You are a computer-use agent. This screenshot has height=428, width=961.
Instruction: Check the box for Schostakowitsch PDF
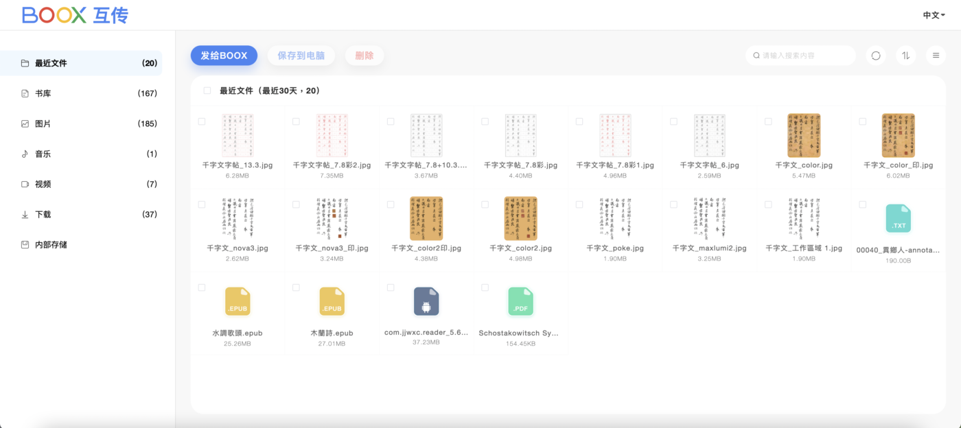pyautogui.click(x=485, y=287)
